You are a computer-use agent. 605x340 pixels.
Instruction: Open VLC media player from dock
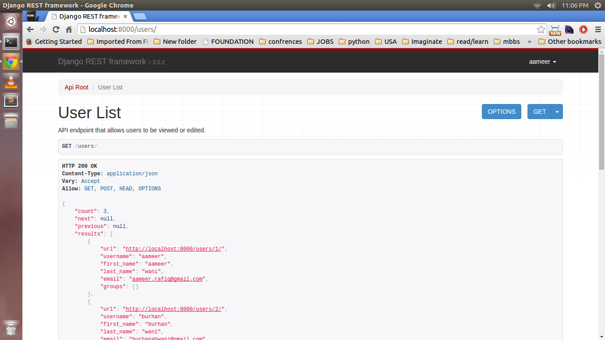[x=11, y=81]
